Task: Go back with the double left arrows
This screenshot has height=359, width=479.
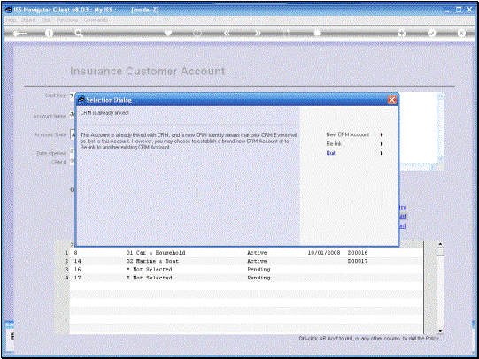Action: (x=227, y=33)
